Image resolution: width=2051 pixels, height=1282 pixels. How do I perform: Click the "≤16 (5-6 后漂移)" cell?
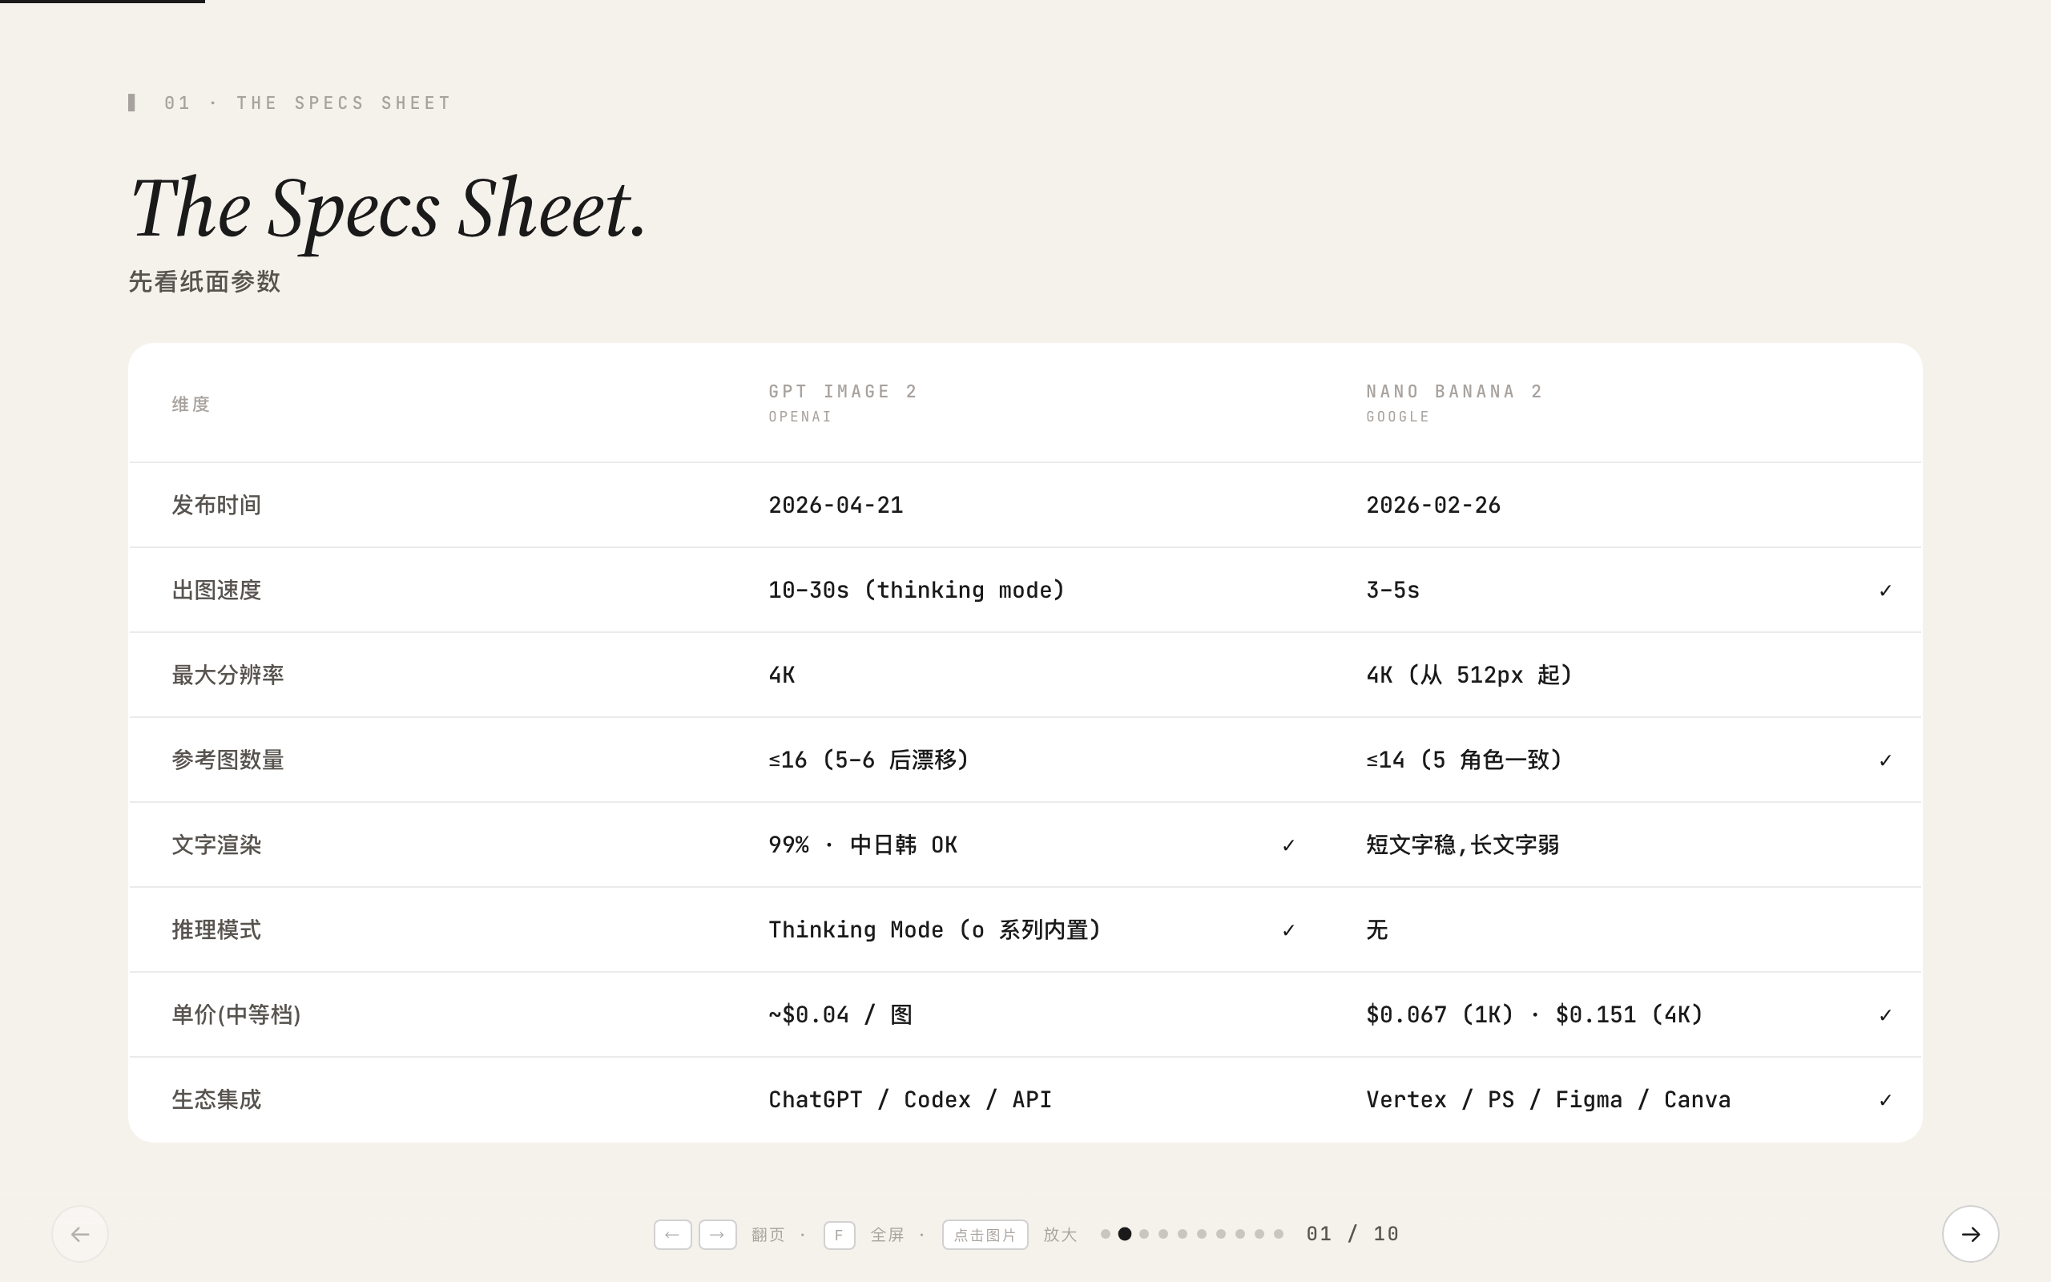tap(868, 760)
